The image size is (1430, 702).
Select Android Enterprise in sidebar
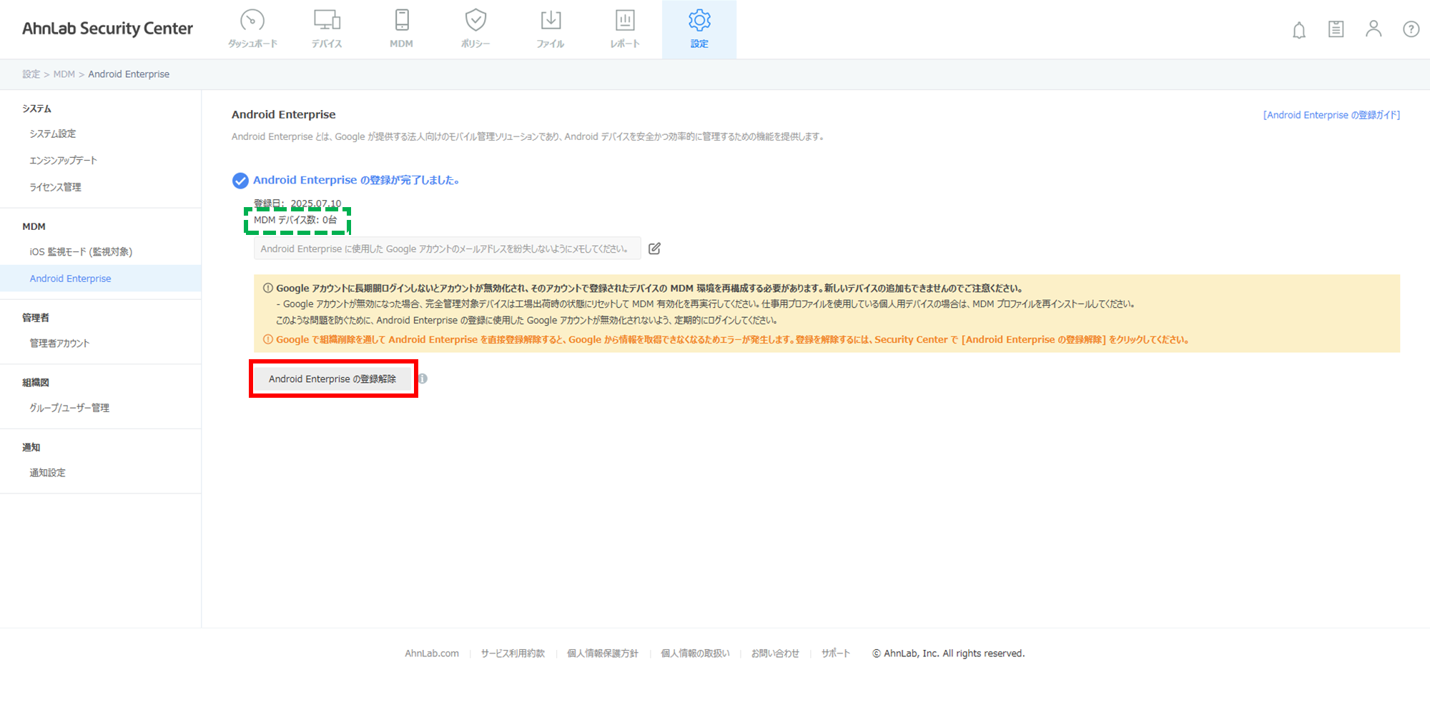[x=100, y=279]
